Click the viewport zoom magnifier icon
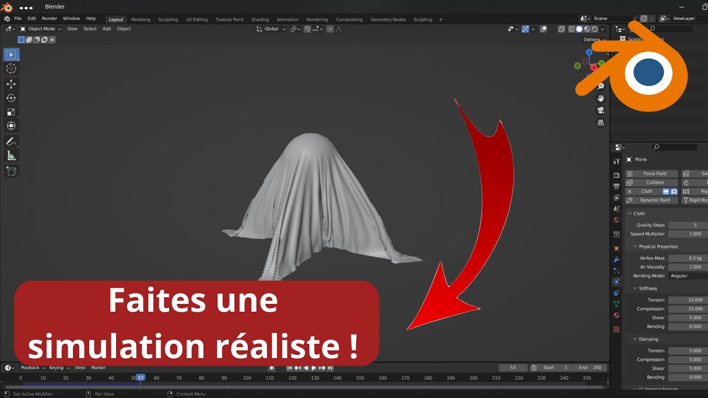708x398 pixels. 601,86
